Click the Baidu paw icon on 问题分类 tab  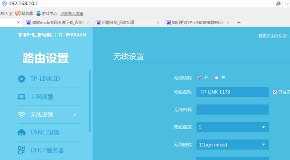pyautogui.click(x=98, y=22)
